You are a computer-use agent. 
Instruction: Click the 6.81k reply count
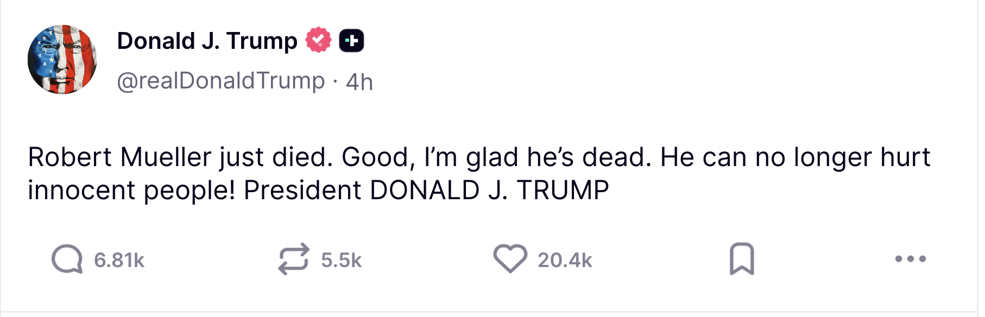(x=119, y=261)
